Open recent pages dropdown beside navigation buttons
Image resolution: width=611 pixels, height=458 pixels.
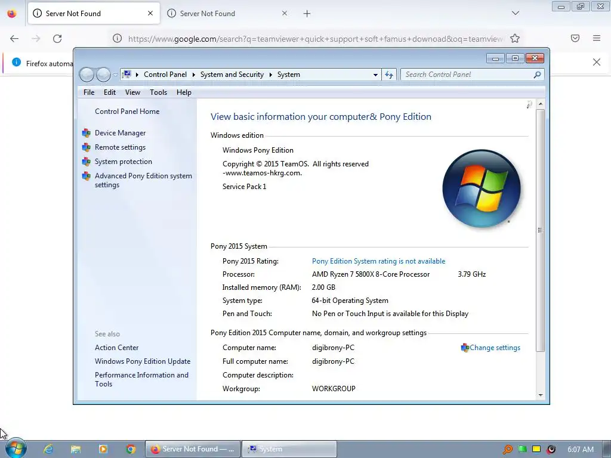(x=115, y=75)
